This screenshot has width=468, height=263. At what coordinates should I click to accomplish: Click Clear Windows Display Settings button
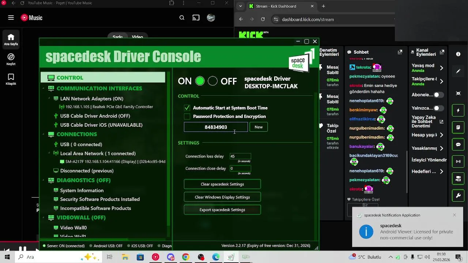click(222, 197)
